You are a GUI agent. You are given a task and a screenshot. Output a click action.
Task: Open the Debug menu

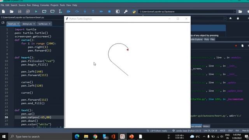click(x=35, y=5)
